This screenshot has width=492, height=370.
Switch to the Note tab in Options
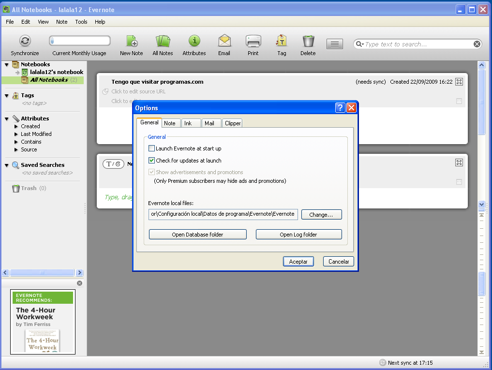(170, 123)
